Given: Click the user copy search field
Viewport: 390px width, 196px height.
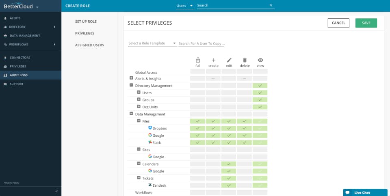Looking at the screenshot, I should click(x=201, y=43).
